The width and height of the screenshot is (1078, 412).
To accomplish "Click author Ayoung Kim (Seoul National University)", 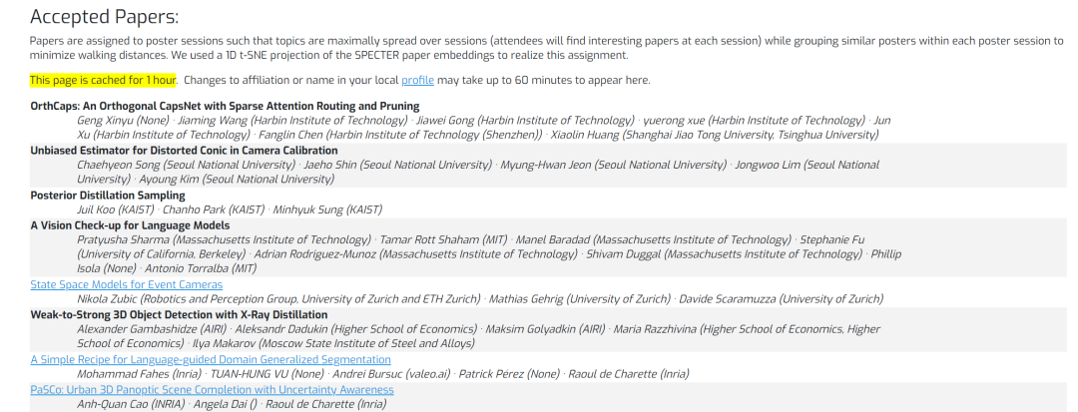I will 238,180.
